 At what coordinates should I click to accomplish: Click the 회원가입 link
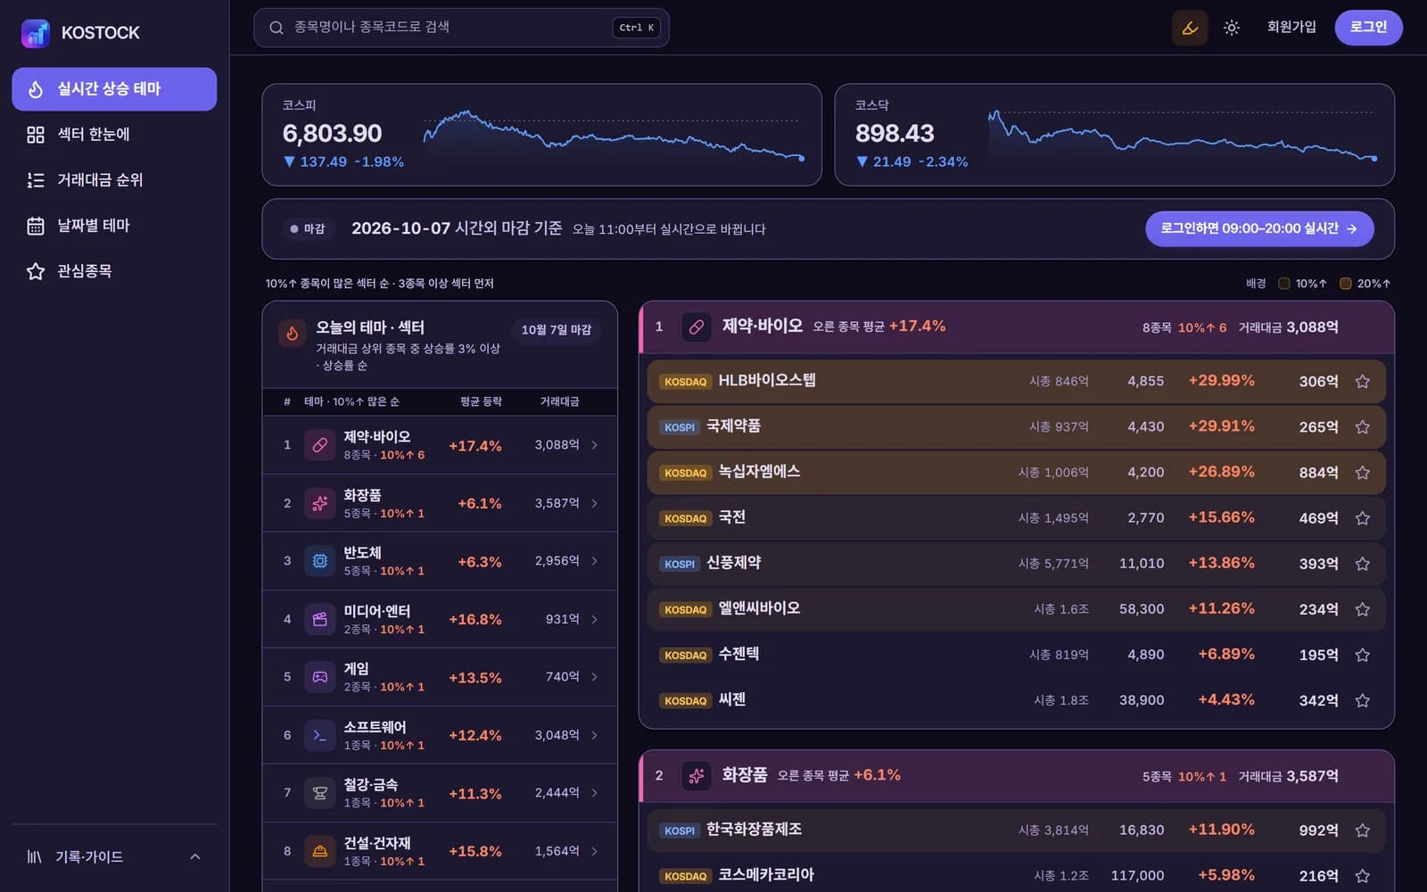pyautogui.click(x=1291, y=28)
